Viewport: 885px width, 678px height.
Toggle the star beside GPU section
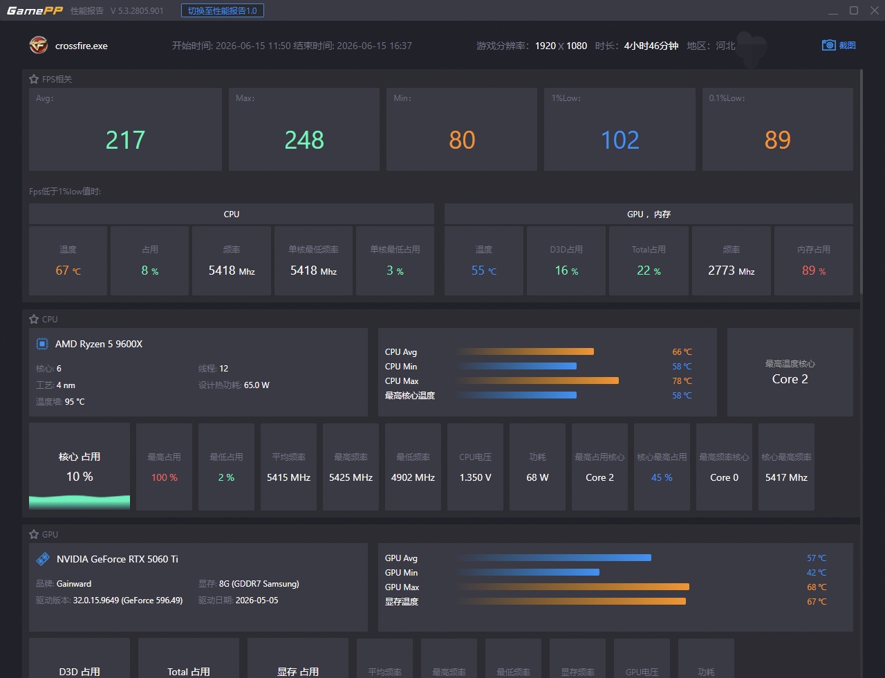[x=34, y=534]
